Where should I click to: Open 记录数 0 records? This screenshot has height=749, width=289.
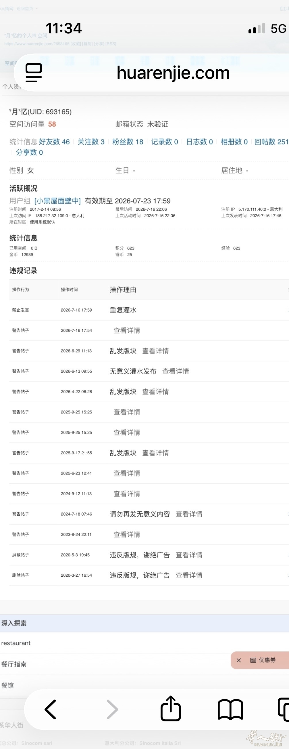165,142
